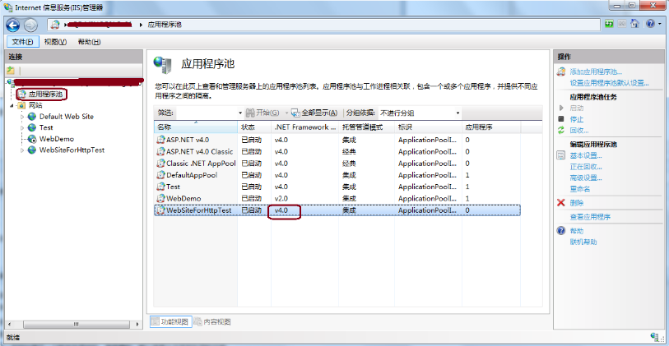Open 高级设置... advanced settings
Viewport: 669px width, 346px height.
[586, 178]
